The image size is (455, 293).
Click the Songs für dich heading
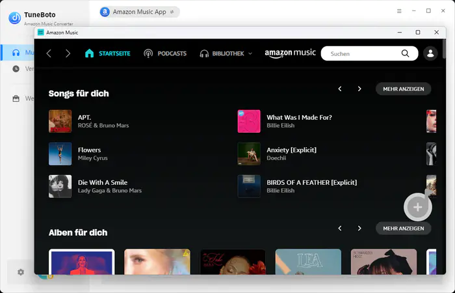79,94
